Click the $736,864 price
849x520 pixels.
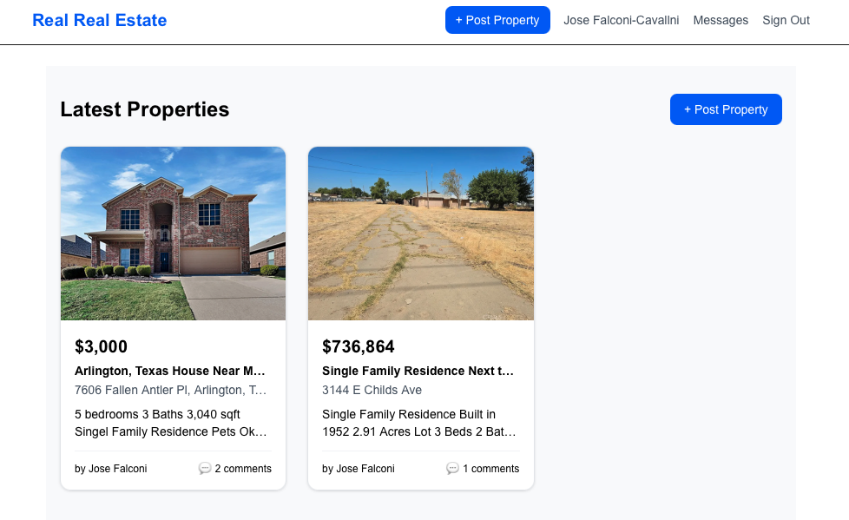tap(359, 347)
